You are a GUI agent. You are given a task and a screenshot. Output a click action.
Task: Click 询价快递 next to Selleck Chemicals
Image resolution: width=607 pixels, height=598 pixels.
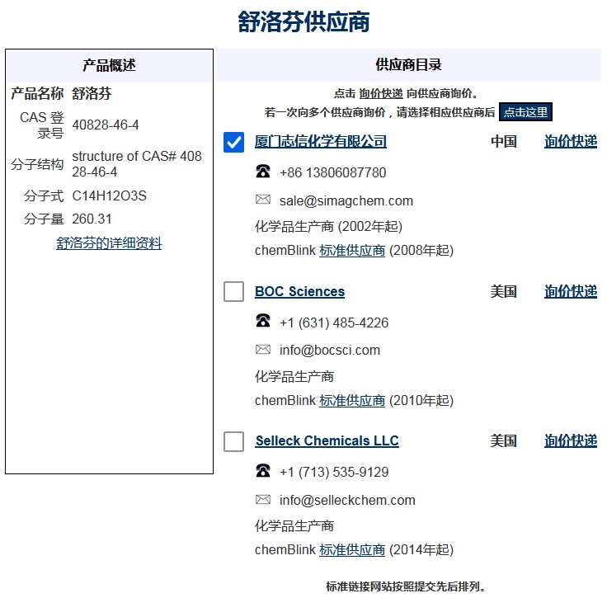pyautogui.click(x=570, y=440)
